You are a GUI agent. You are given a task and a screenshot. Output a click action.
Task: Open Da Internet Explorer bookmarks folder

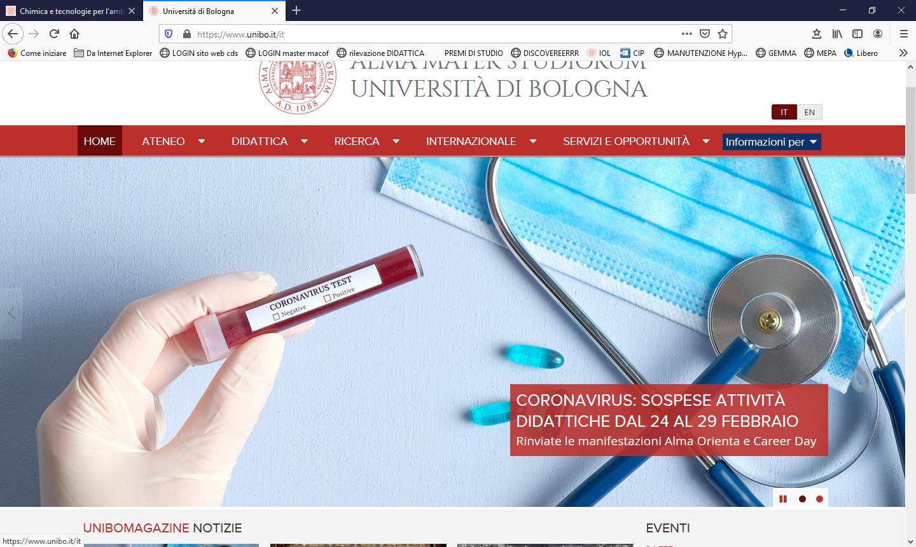[x=113, y=53]
